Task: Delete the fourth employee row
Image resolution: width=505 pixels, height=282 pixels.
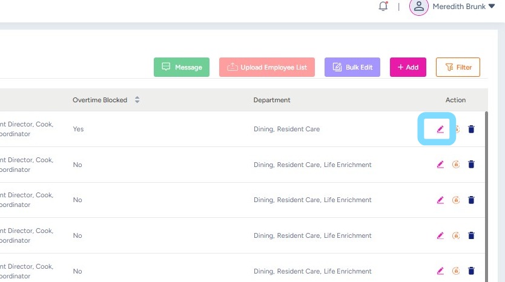Action: click(x=472, y=235)
